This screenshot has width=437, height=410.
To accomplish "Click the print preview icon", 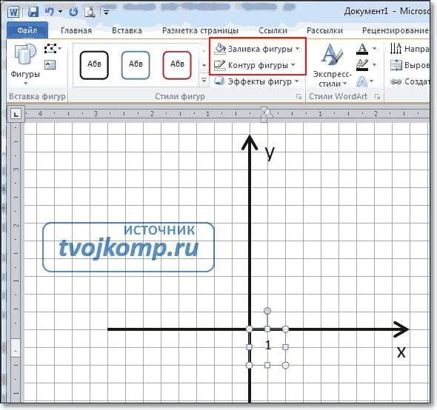I will (x=90, y=12).
